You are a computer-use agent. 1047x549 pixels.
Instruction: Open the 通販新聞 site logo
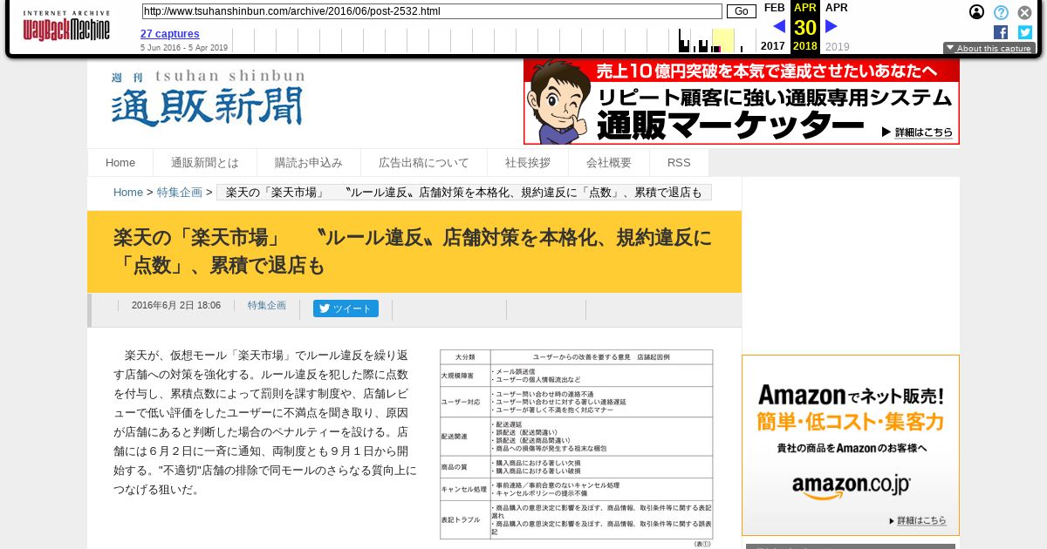point(208,98)
